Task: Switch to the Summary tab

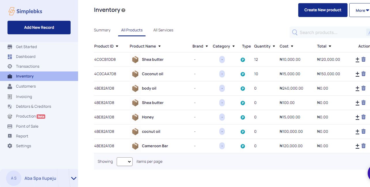Action: click(102, 30)
